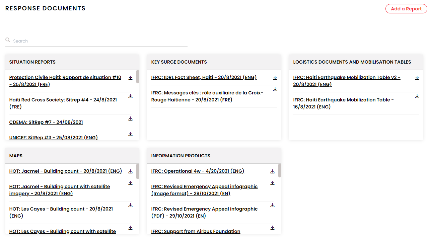Click Maps panel scrollbar
The height and width of the screenshot is (237, 430).
point(138,171)
